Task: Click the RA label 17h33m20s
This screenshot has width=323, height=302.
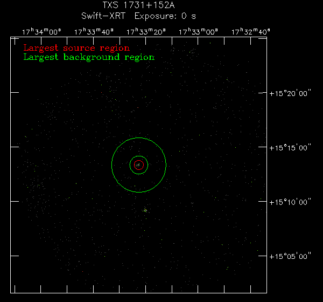Action: pyautogui.click(x=146, y=32)
